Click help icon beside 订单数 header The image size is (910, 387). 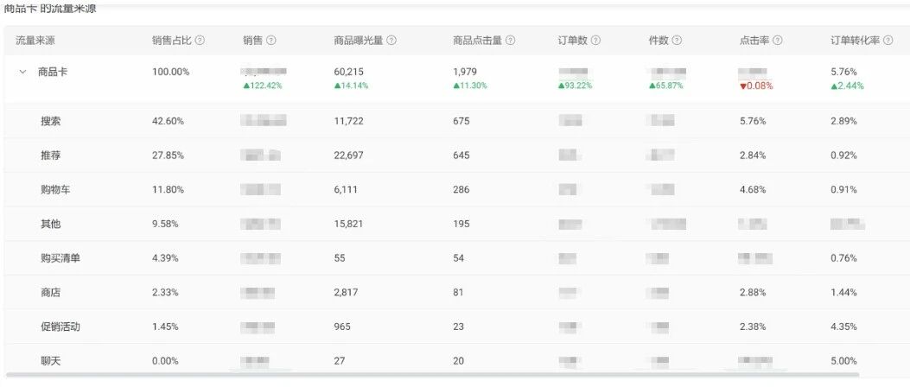point(595,41)
